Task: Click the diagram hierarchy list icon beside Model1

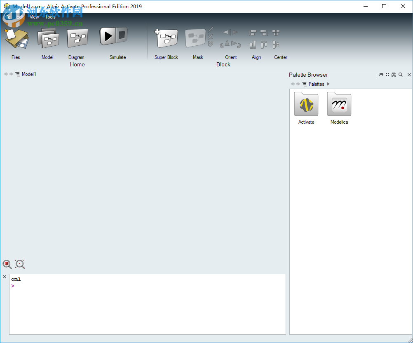Action: [17, 74]
